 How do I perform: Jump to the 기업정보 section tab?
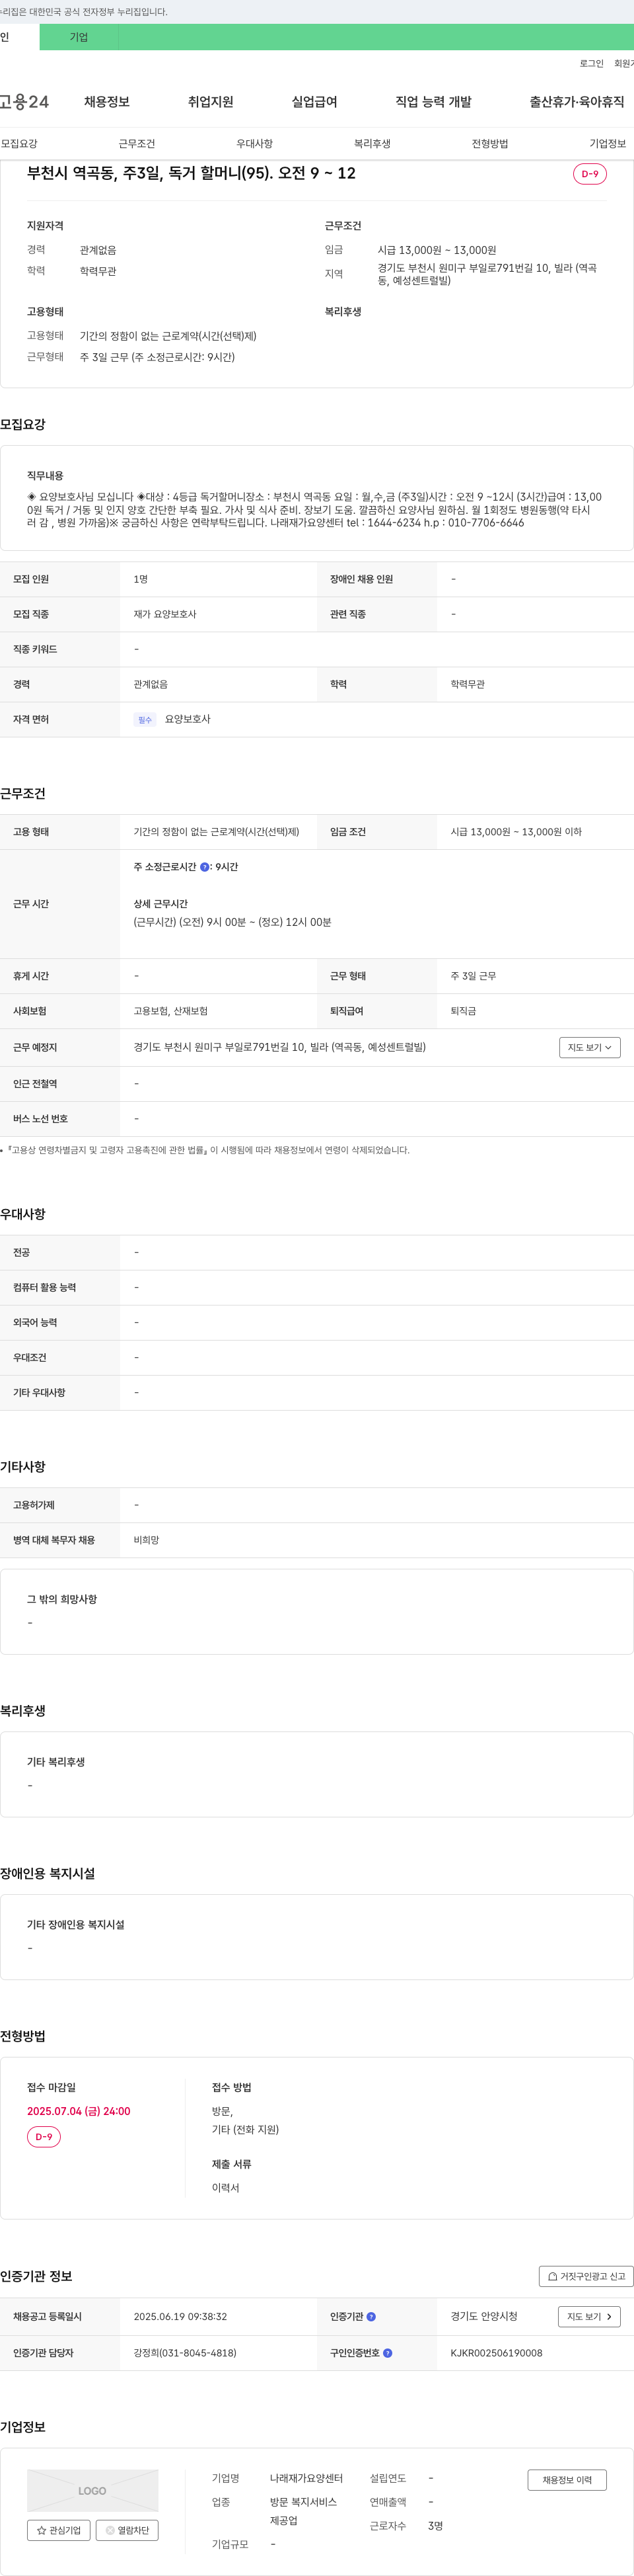[608, 144]
